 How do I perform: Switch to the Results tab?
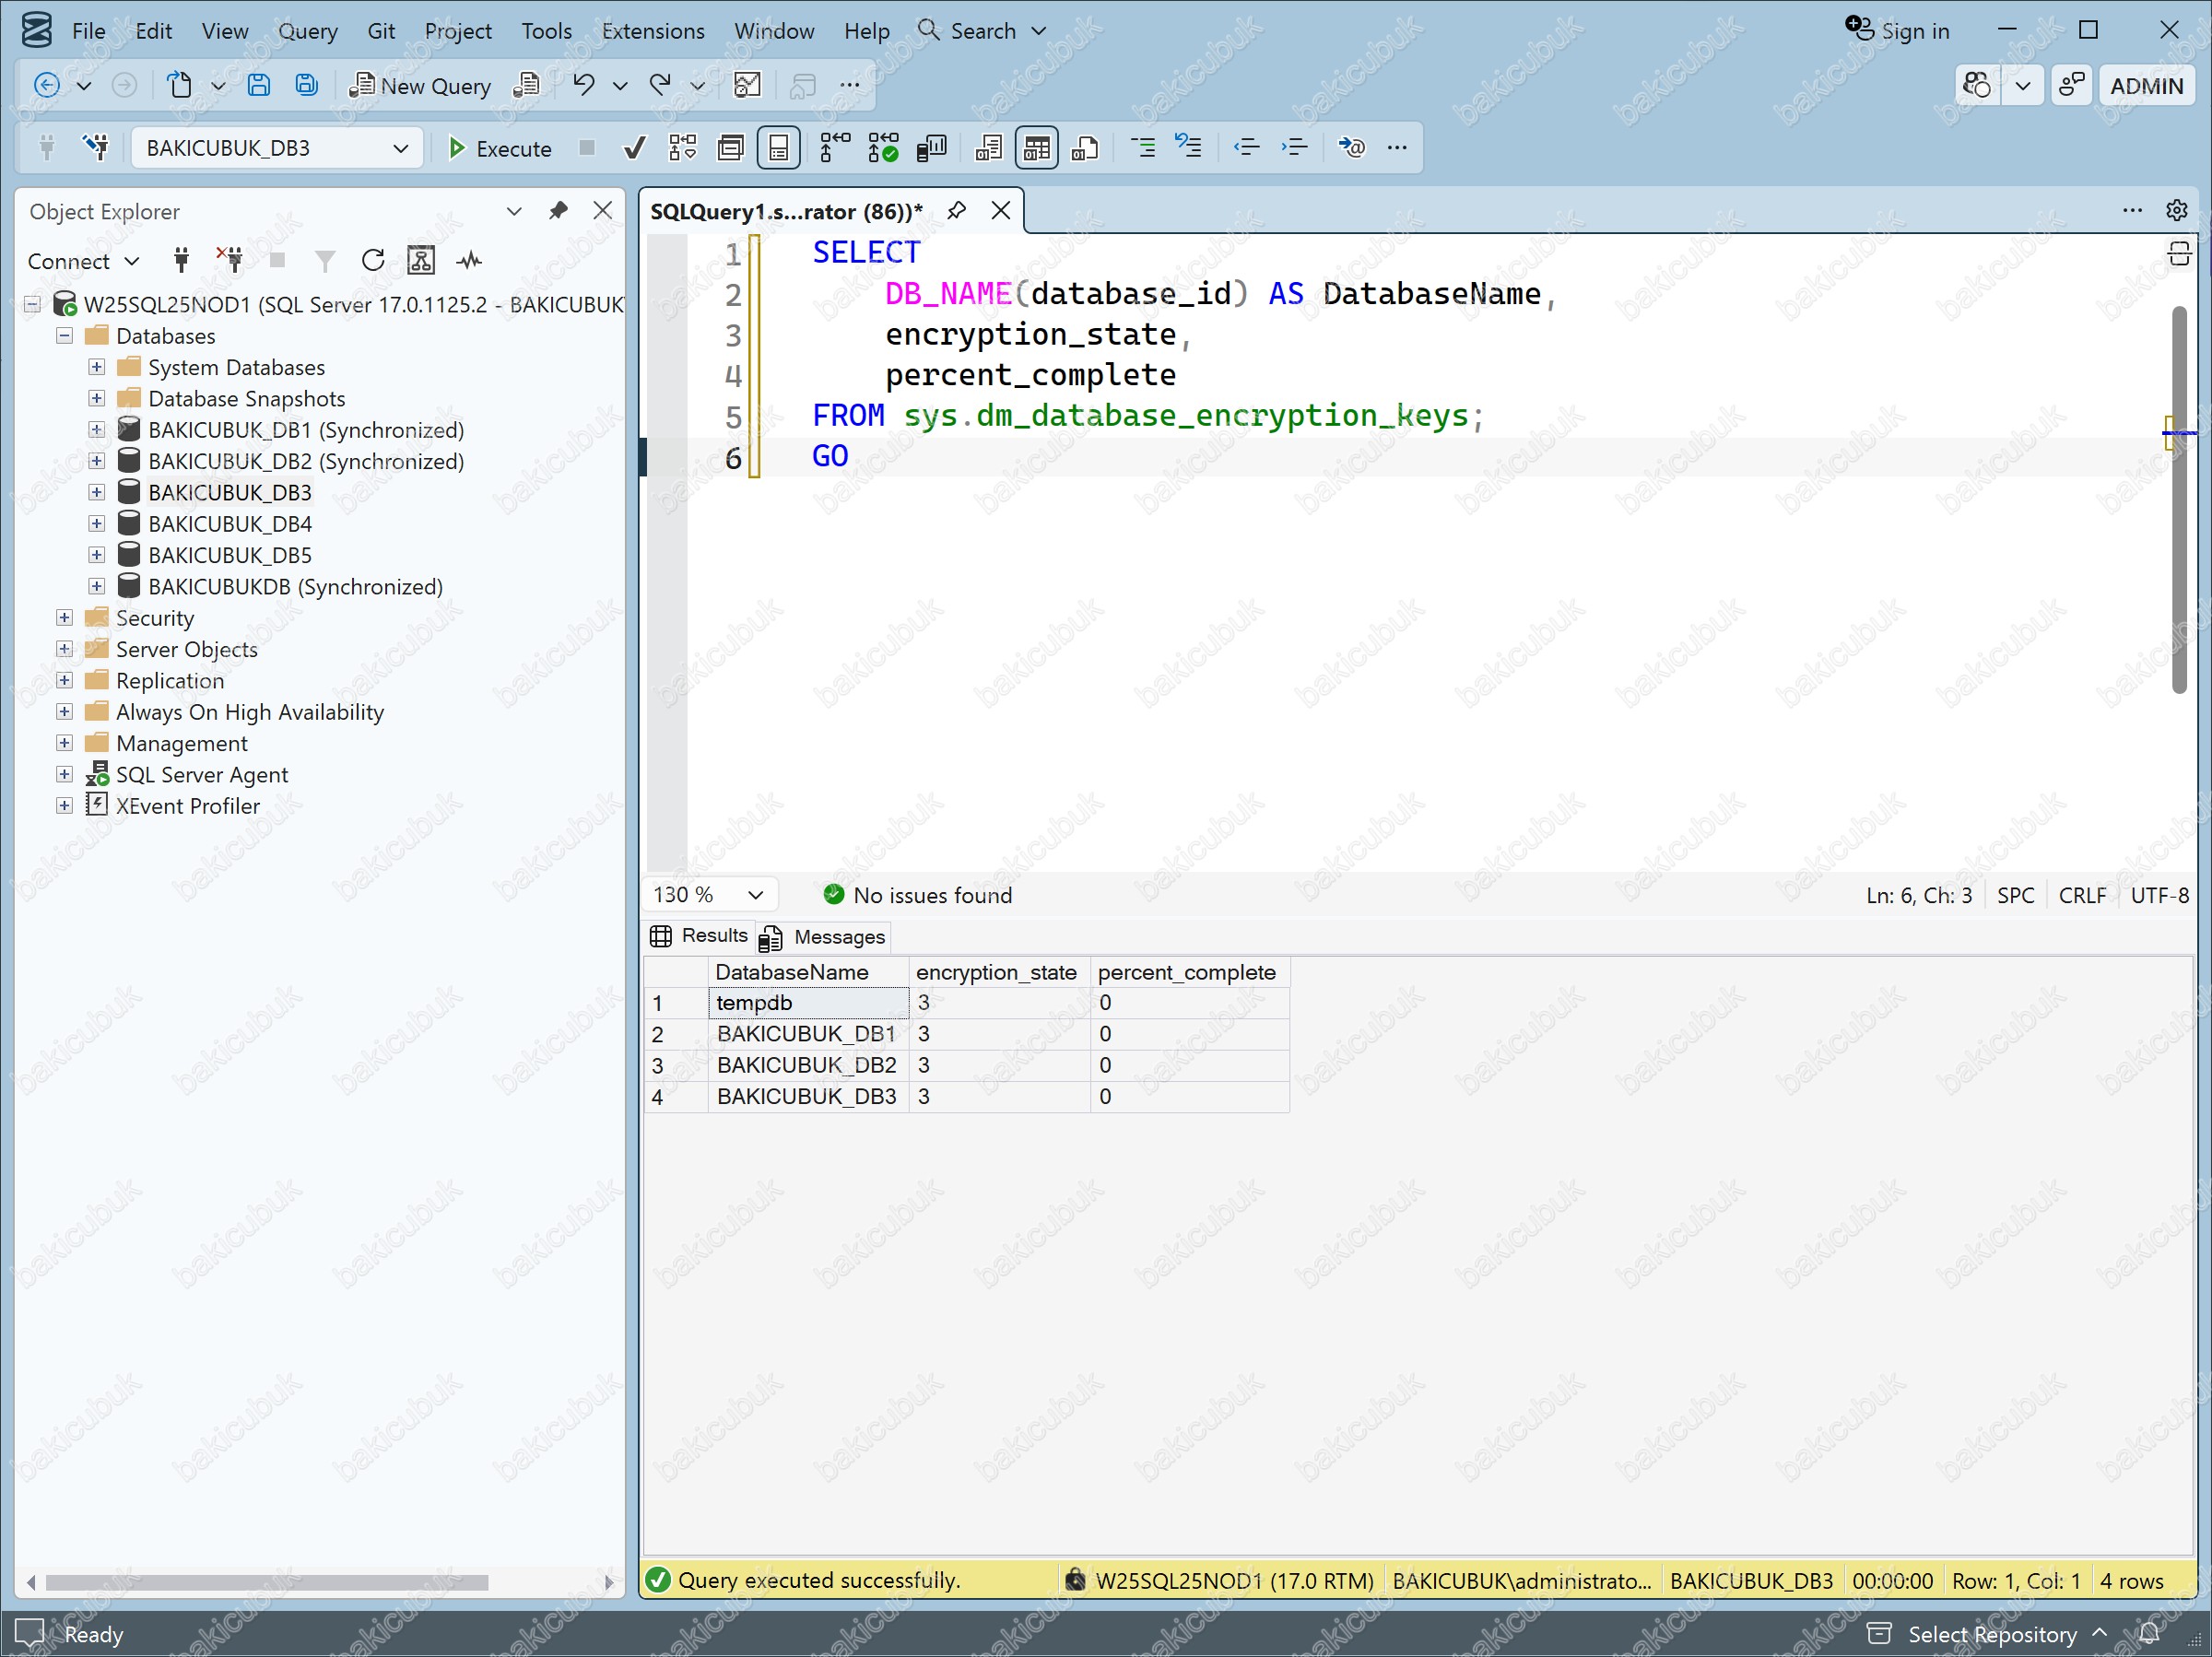tap(699, 936)
